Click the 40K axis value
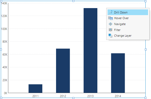Image resolution: width=151 pixels, height=99 pixels. click(5, 67)
